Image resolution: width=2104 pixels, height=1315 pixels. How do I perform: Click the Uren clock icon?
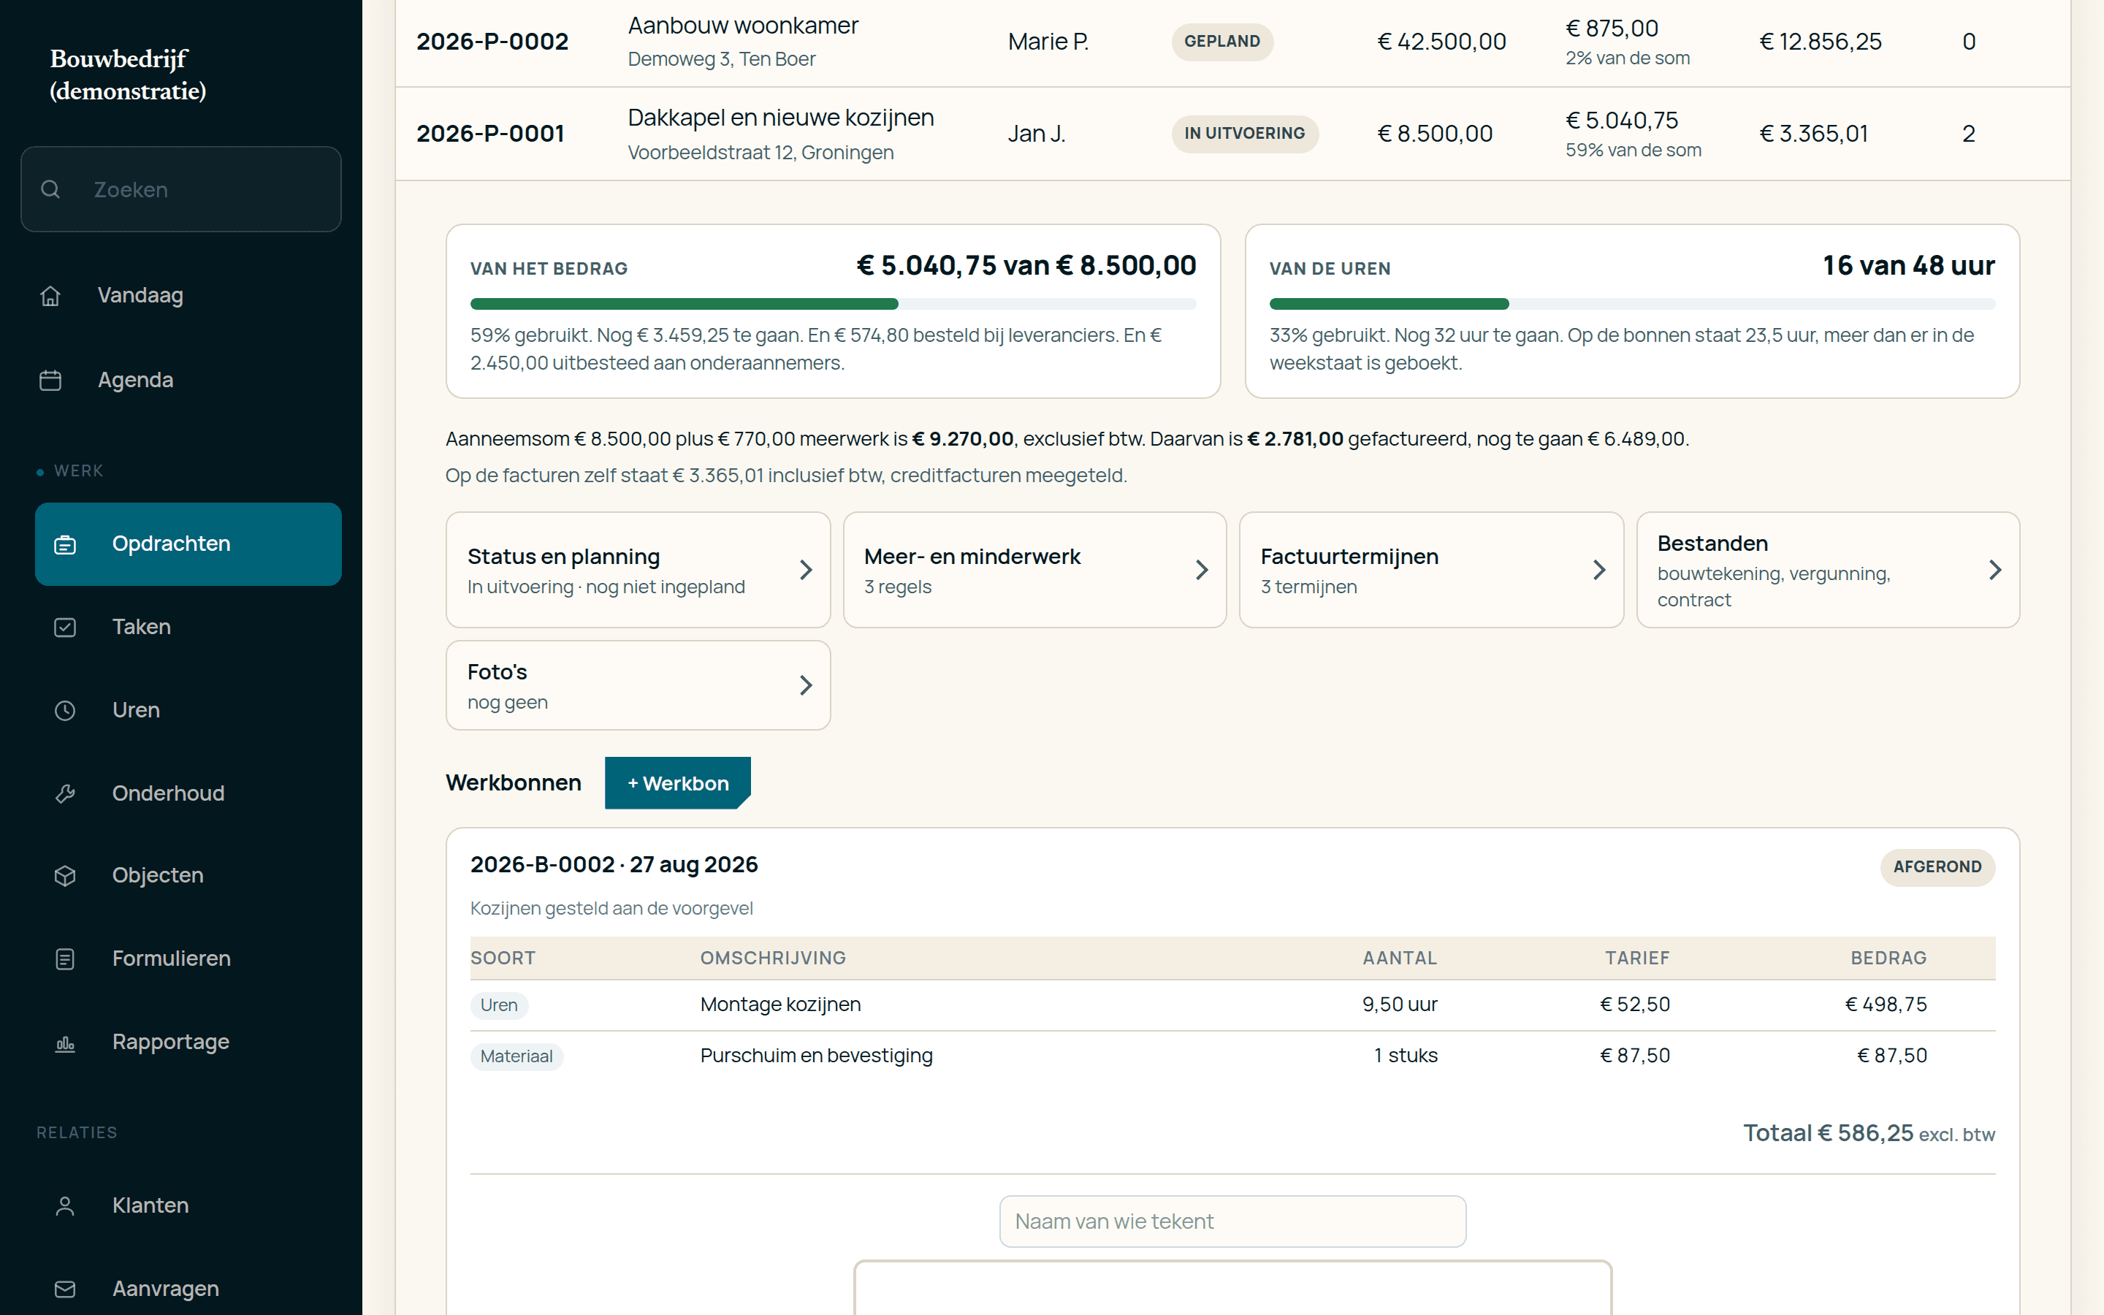click(65, 711)
